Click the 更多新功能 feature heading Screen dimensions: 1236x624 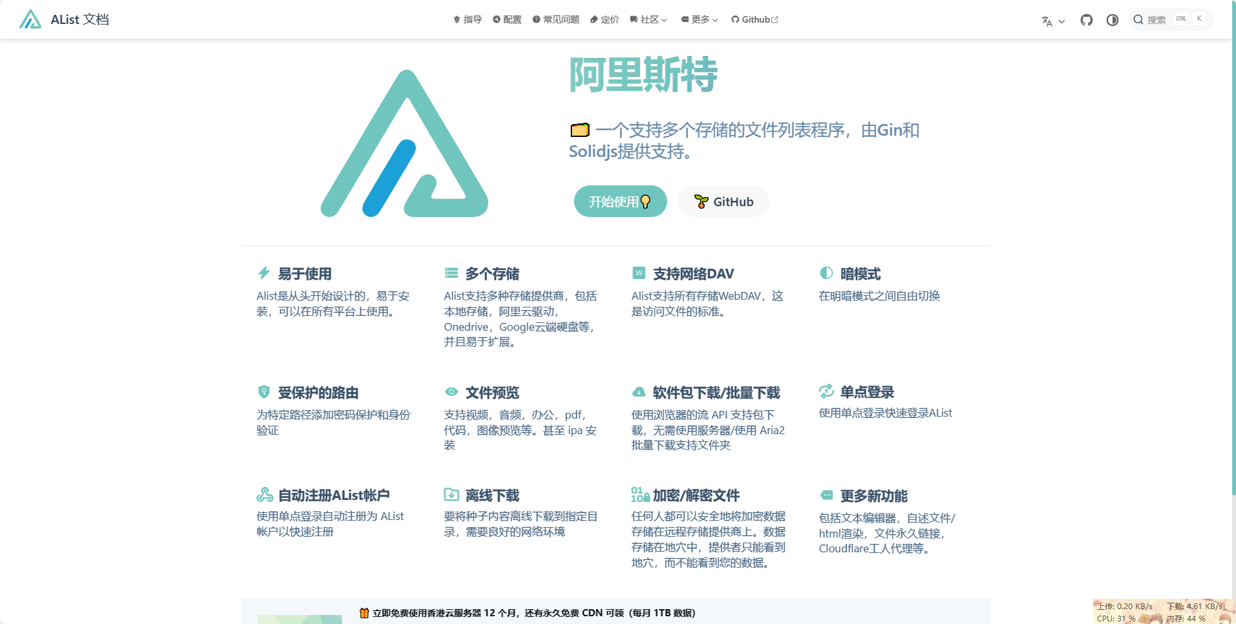tap(873, 496)
